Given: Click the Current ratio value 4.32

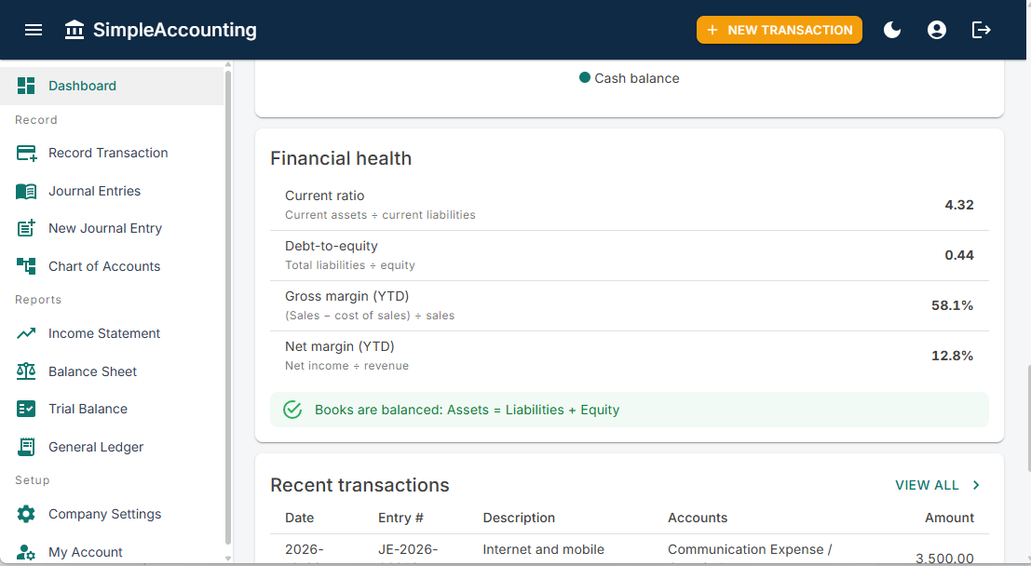Looking at the screenshot, I should [x=958, y=205].
